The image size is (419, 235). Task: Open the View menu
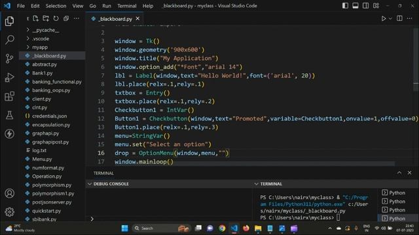click(78, 6)
